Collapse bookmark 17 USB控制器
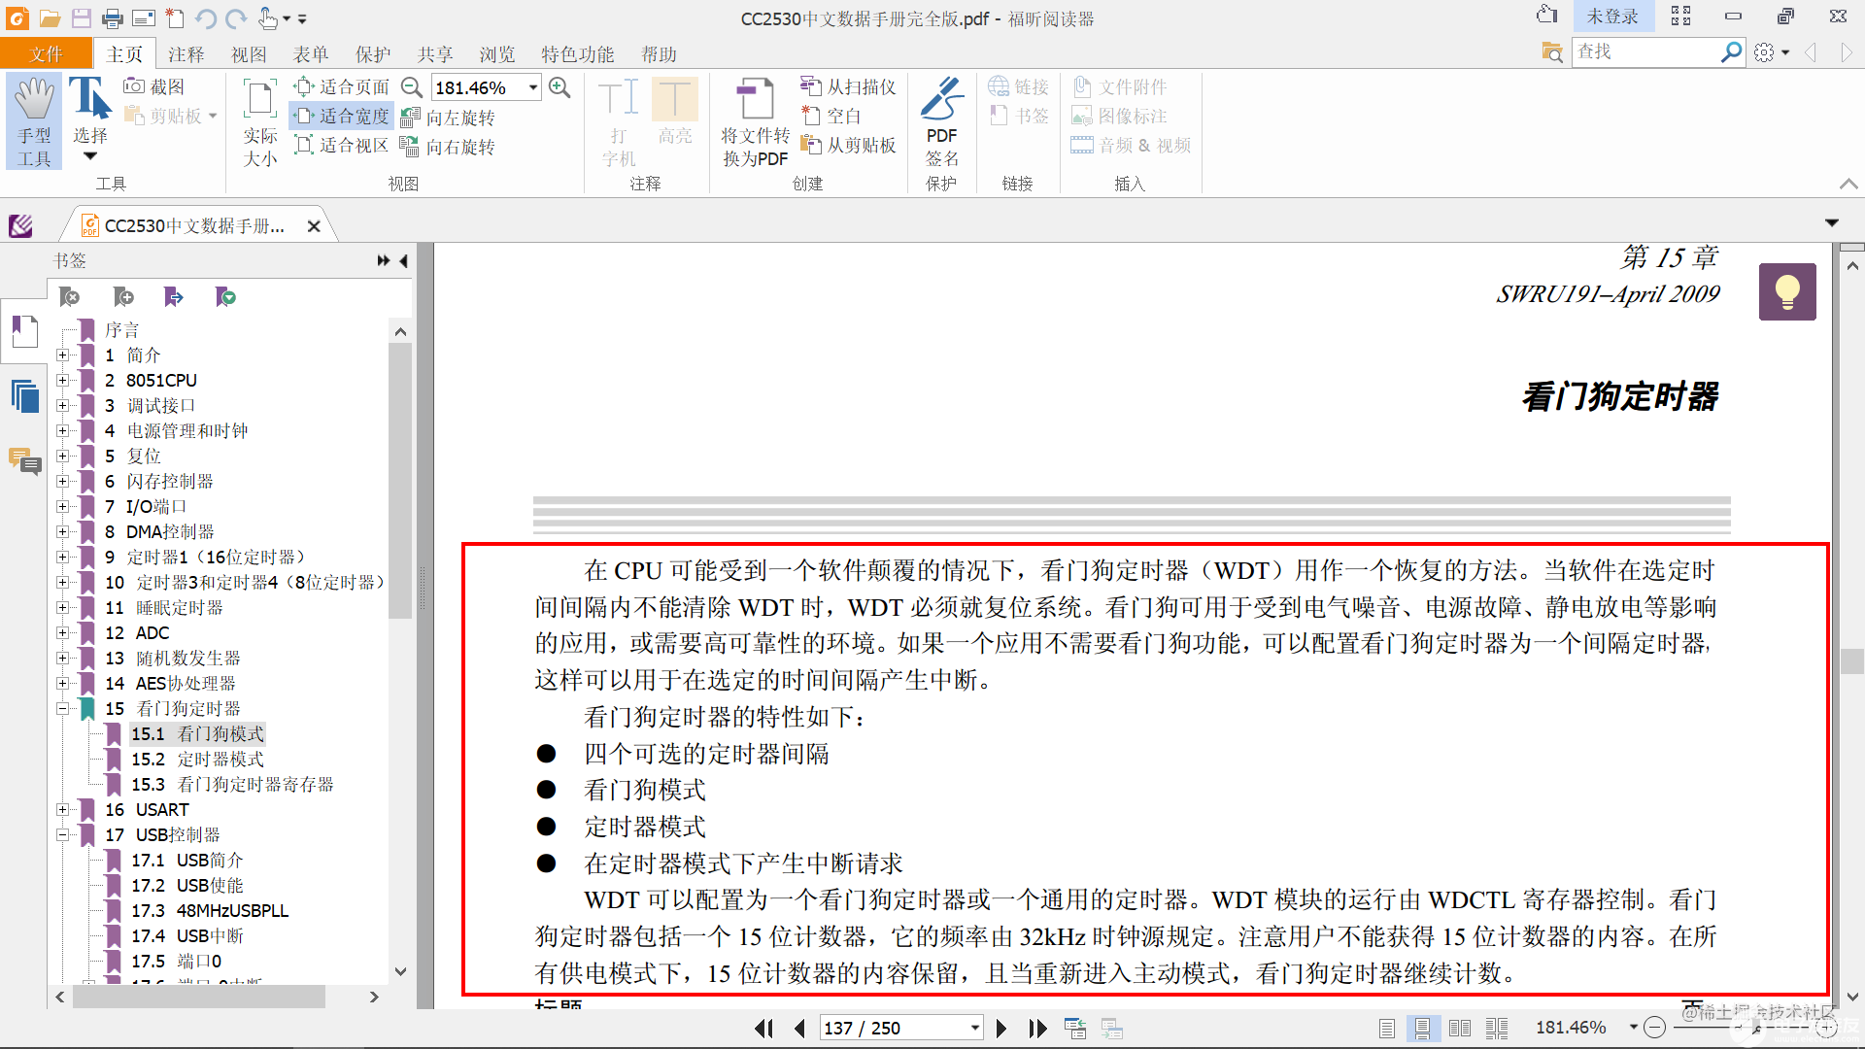This screenshot has width=1865, height=1049. pos(62,835)
